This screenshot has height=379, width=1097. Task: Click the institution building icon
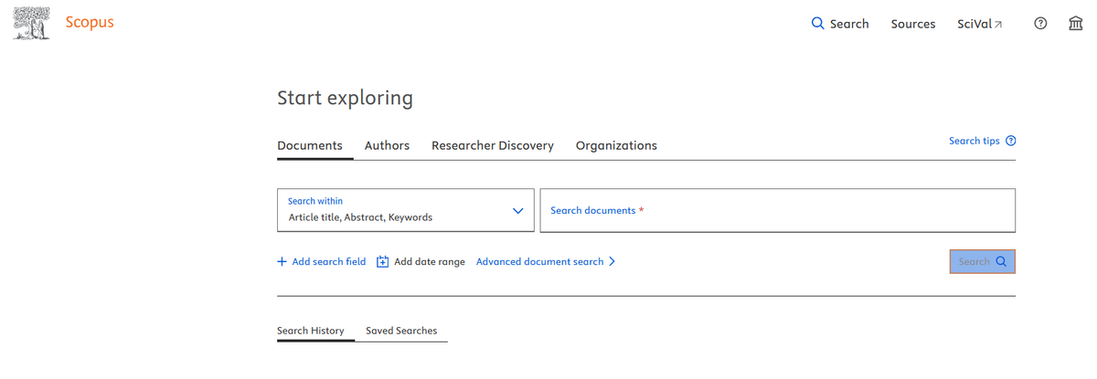1076,24
